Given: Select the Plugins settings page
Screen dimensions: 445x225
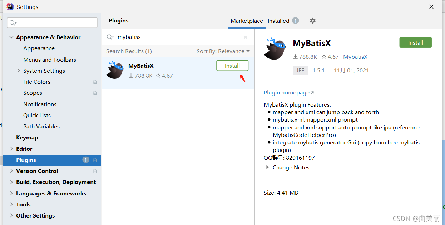Looking at the screenshot, I should (x=52, y=160).
